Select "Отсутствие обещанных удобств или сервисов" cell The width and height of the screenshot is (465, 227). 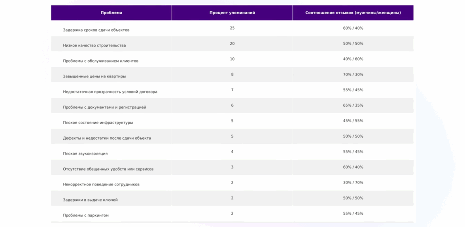click(x=108, y=169)
